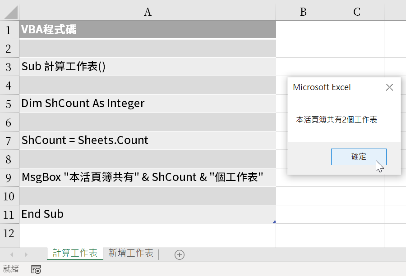
Task: Click the previous sheet navigation arrow
Action: click(x=12, y=254)
